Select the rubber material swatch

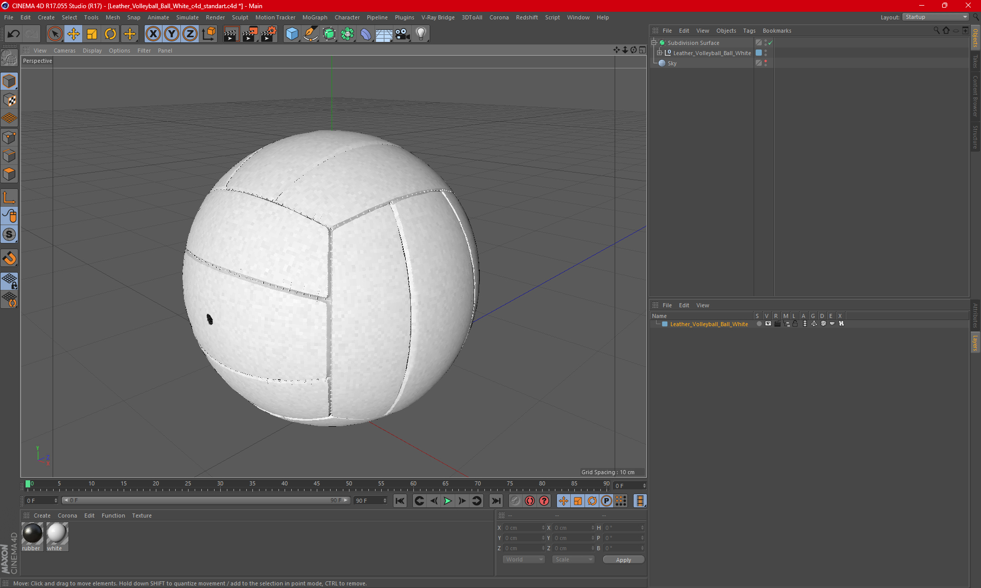click(x=32, y=537)
